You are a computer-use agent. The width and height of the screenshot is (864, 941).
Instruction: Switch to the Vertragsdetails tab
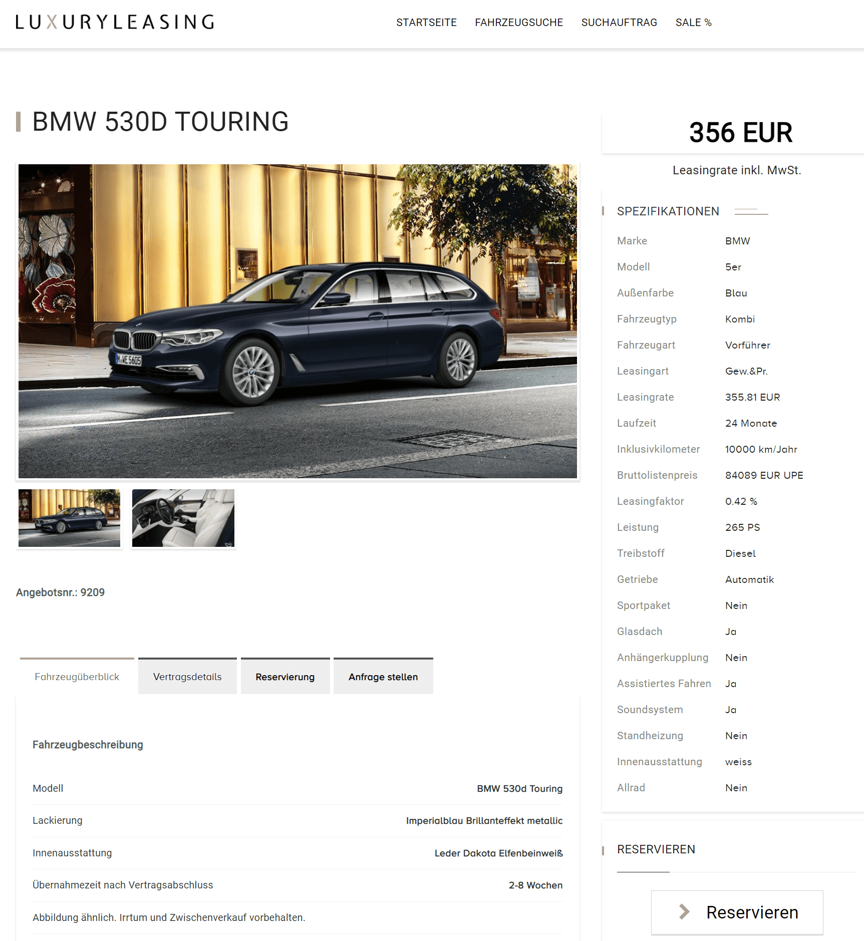click(187, 676)
